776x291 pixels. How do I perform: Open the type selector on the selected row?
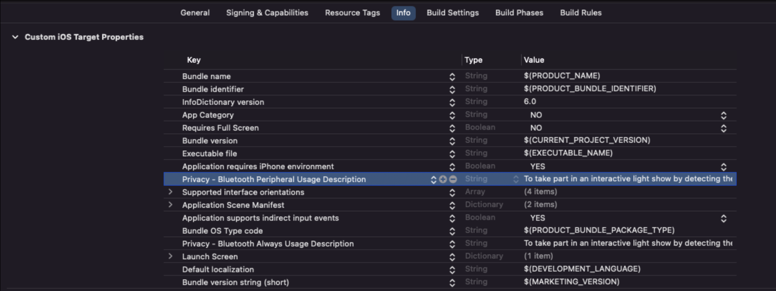pyautogui.click(x=516, y=179)
